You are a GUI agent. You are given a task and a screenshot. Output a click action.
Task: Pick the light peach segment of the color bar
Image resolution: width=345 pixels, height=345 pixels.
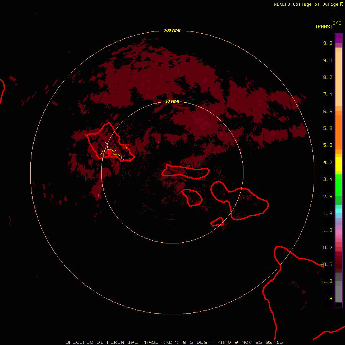338,79
